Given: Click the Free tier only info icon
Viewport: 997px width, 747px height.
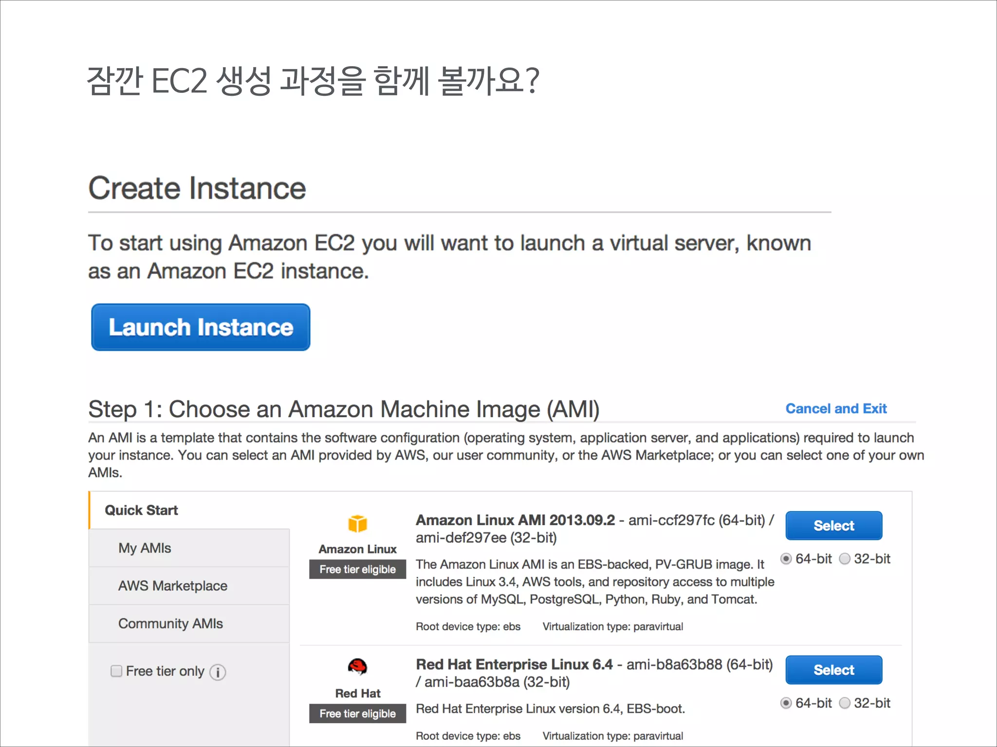Looking at the screenshot, I should point(218,672).
